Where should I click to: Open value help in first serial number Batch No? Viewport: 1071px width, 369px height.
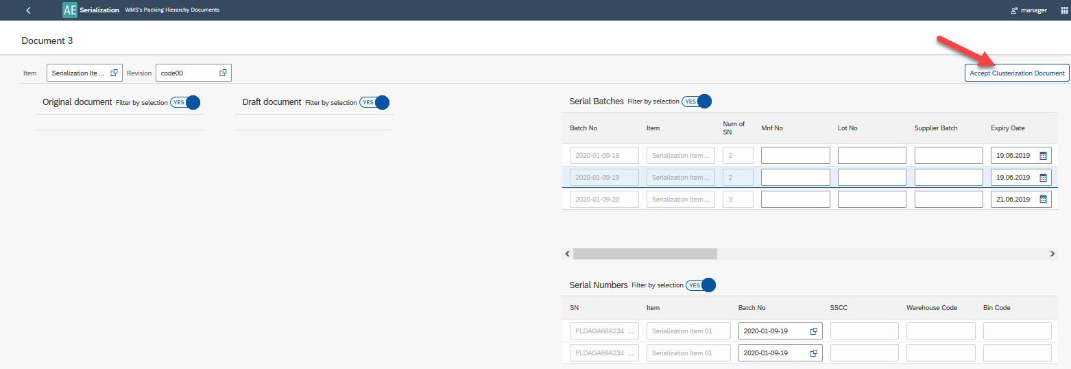(814, 331)
